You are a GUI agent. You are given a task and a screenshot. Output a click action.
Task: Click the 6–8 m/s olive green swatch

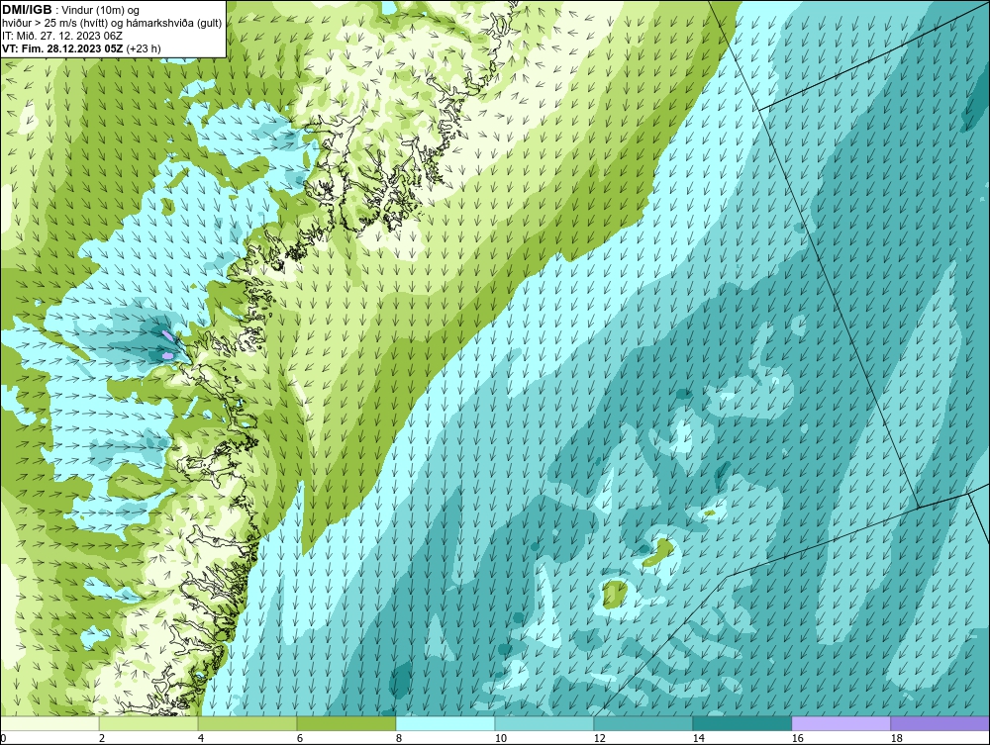pos(346,723)
